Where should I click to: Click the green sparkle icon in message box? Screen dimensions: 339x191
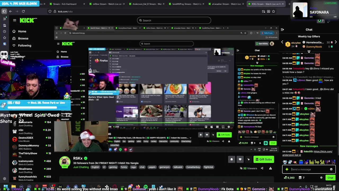pyautogui.click(x=287, y=169)
